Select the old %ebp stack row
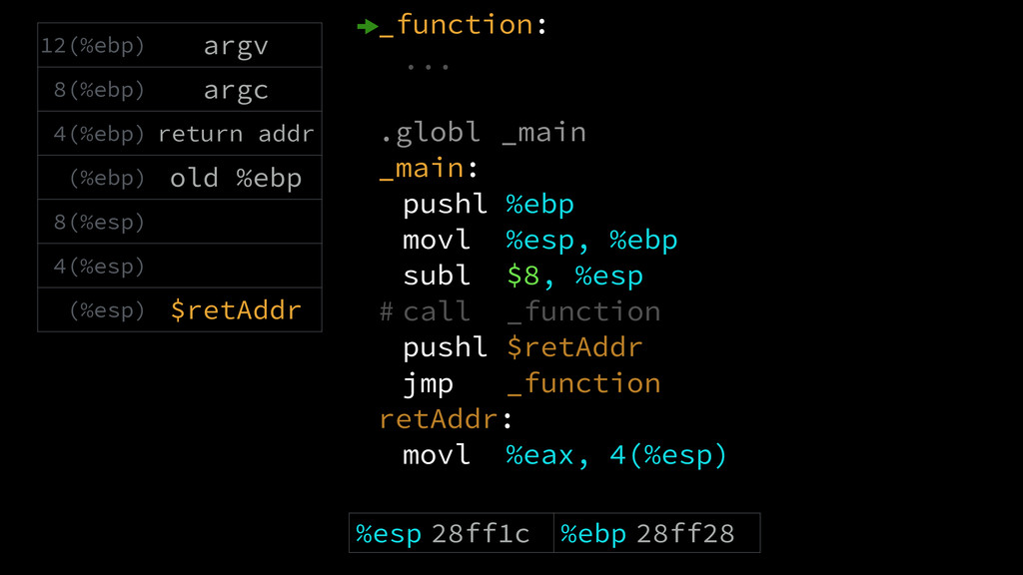 coord(180,178)
